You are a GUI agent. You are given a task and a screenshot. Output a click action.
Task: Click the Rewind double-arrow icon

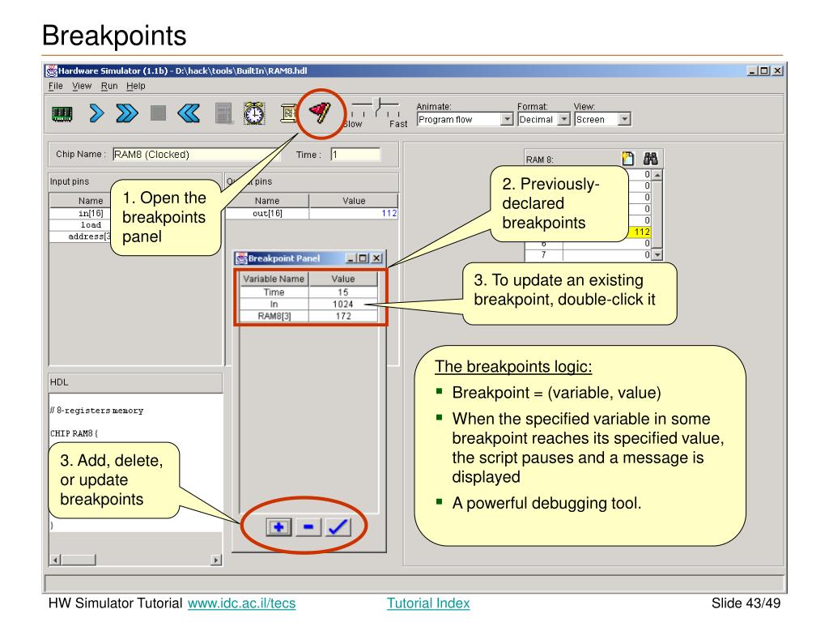click(189, 113)
